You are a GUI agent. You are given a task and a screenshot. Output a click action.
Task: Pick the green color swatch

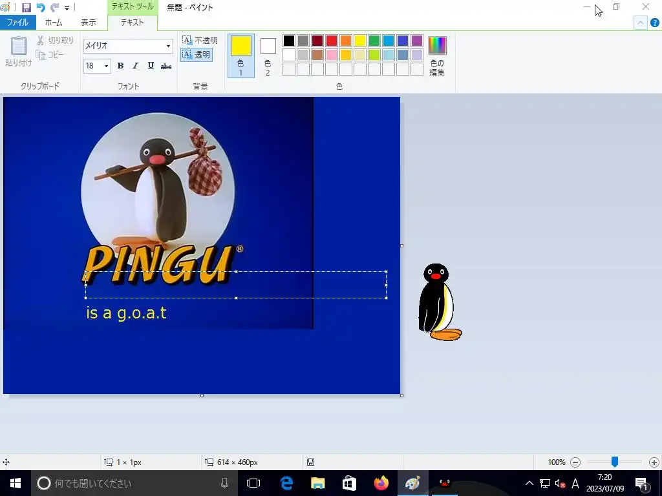[374, 41]
